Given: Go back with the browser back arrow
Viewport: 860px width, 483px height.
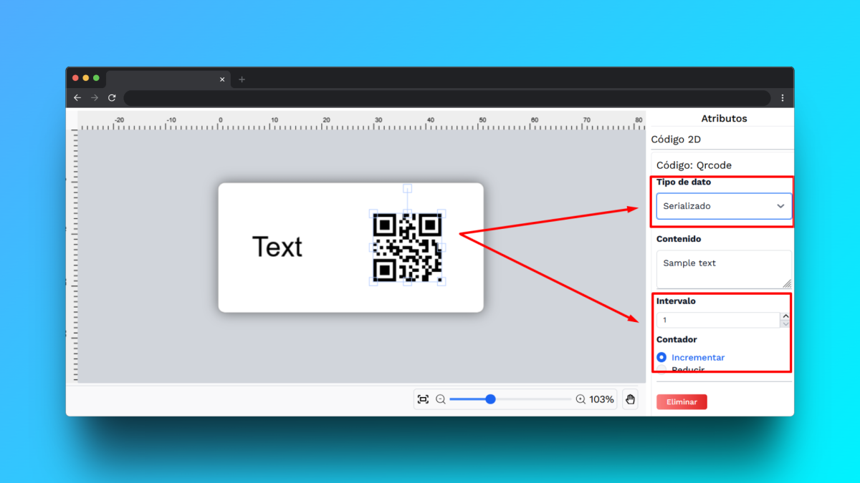Looking at the screenshot, I should tap(77, 97).
